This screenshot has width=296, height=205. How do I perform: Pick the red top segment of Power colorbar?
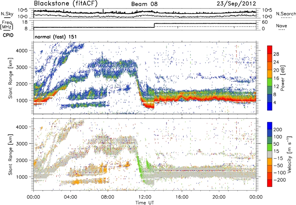click(270, 50)
